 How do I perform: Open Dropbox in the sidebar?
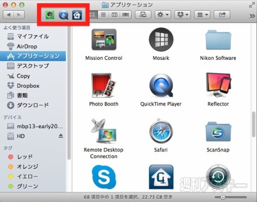[33, 86]
